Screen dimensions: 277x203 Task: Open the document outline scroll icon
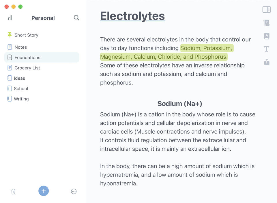point(267,23)
